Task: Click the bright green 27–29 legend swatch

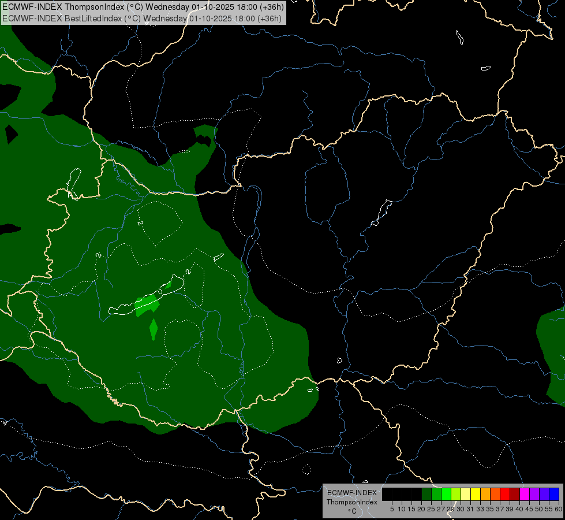Action: click(x=446, y=494)
